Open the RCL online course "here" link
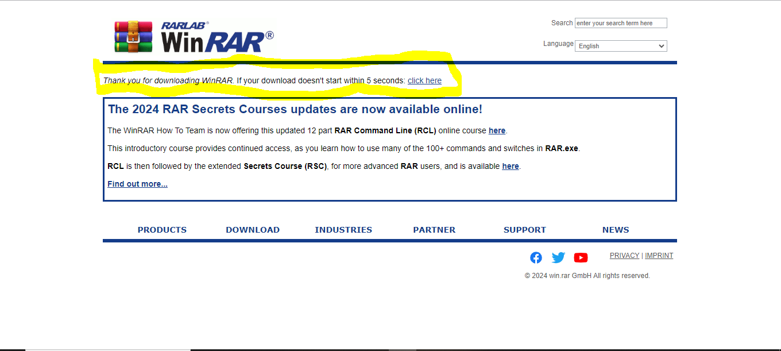The image size is (781, 351). (497, 130)
